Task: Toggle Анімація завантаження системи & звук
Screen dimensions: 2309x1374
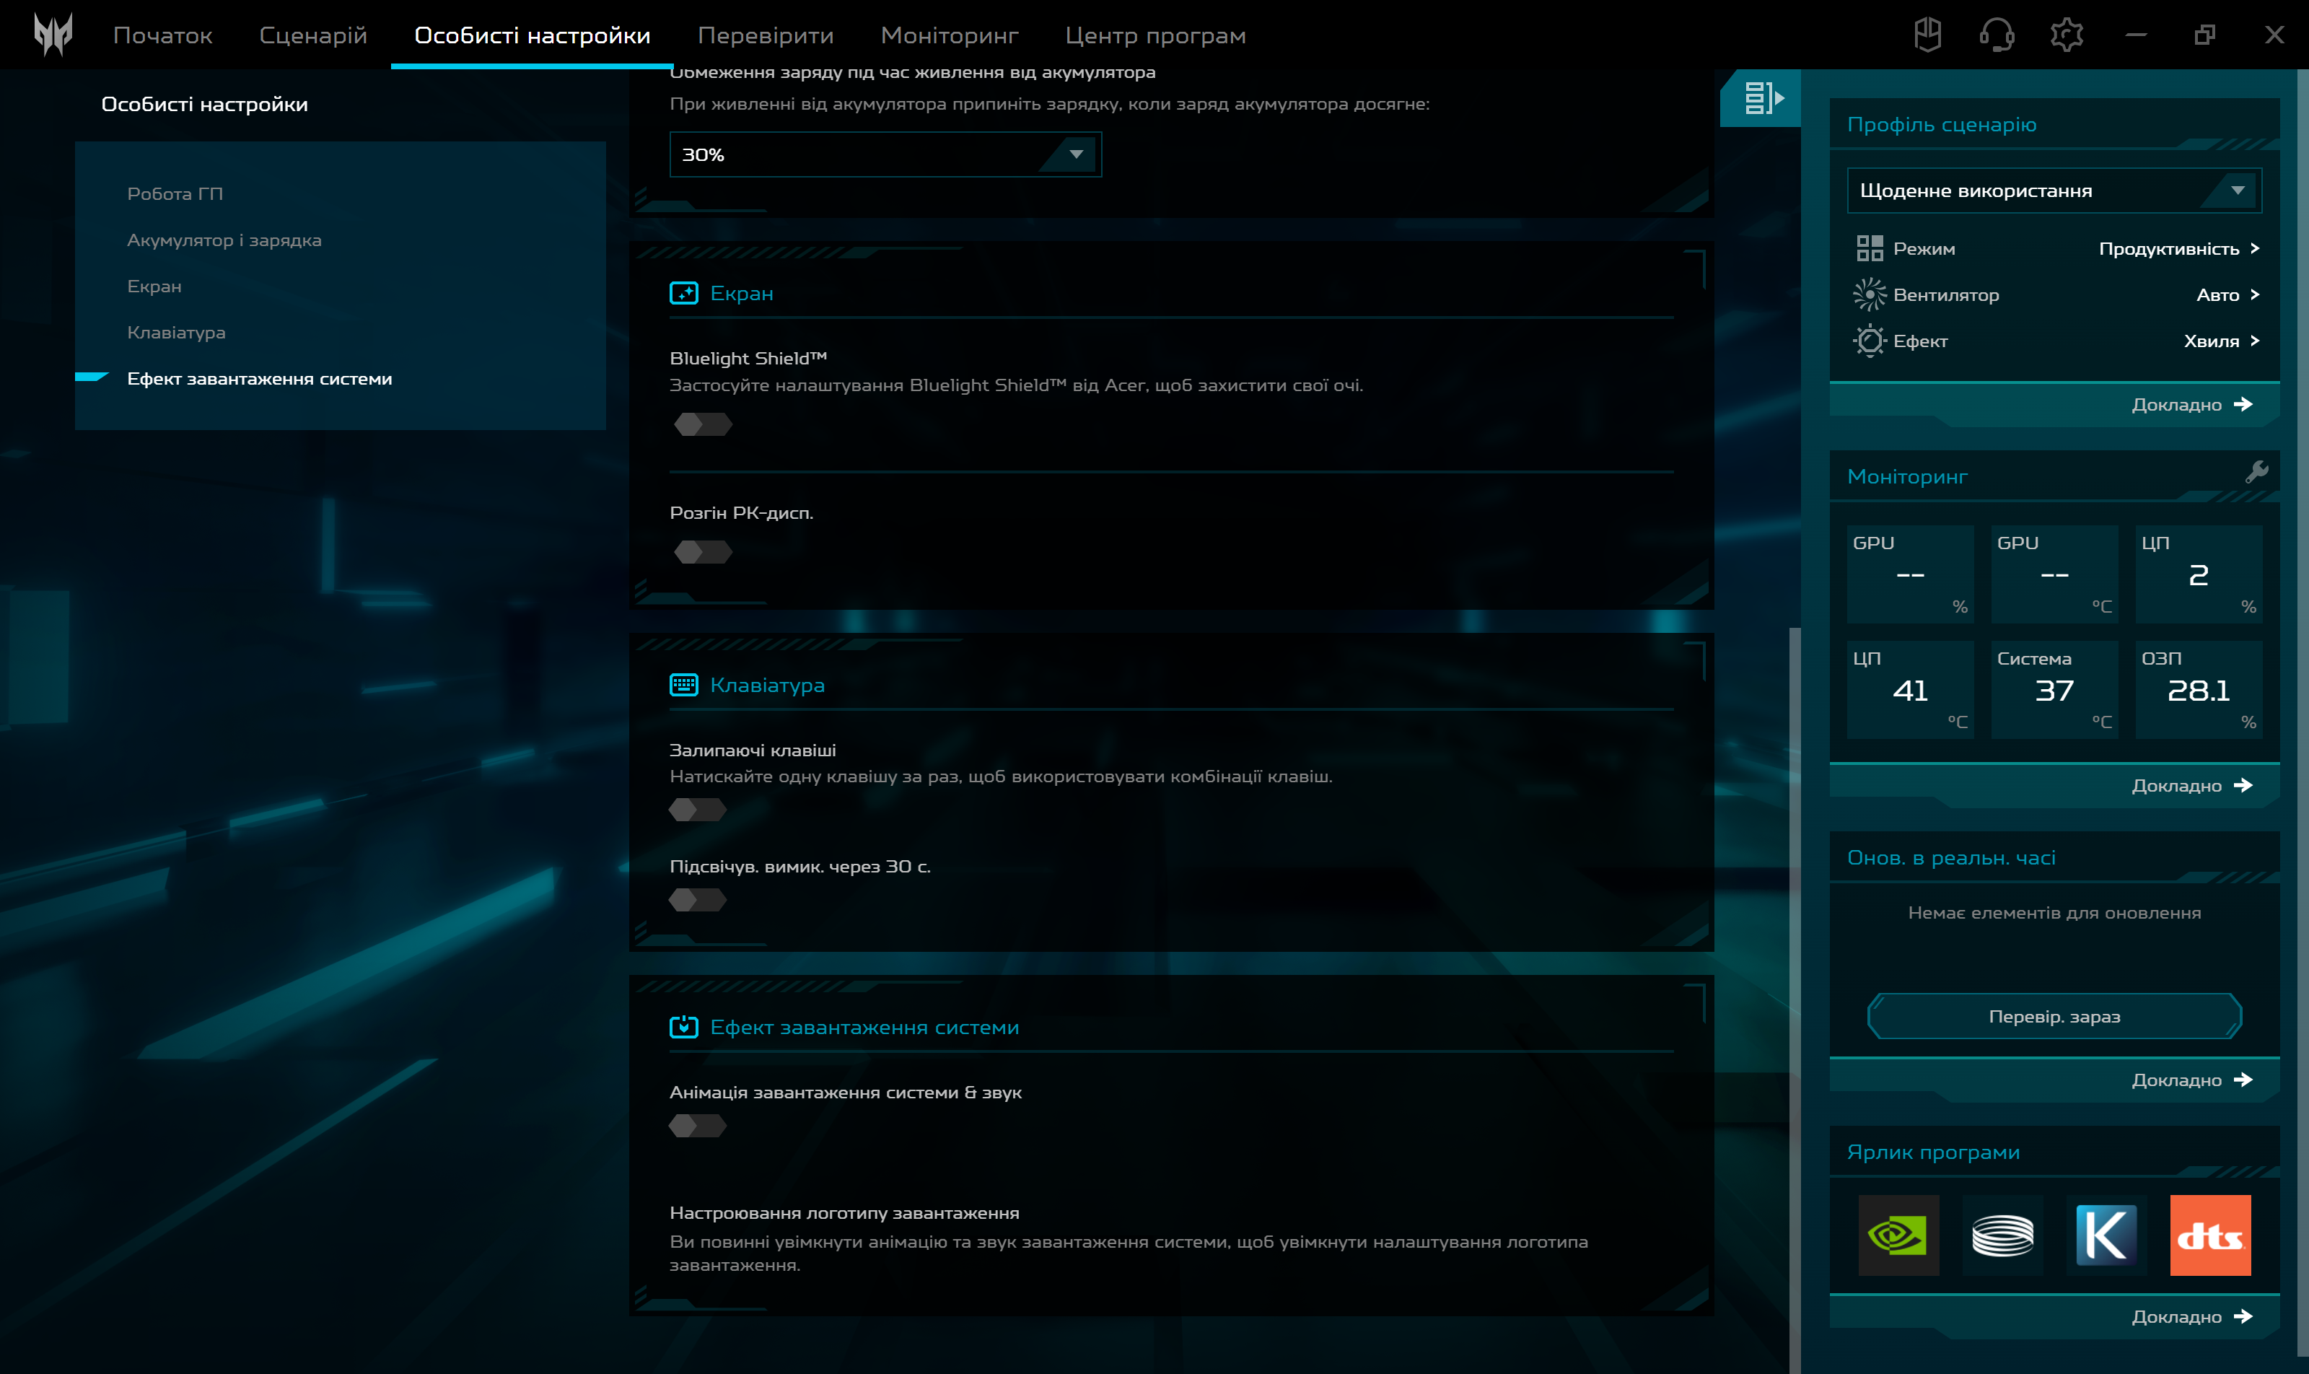Action: 699,1126
